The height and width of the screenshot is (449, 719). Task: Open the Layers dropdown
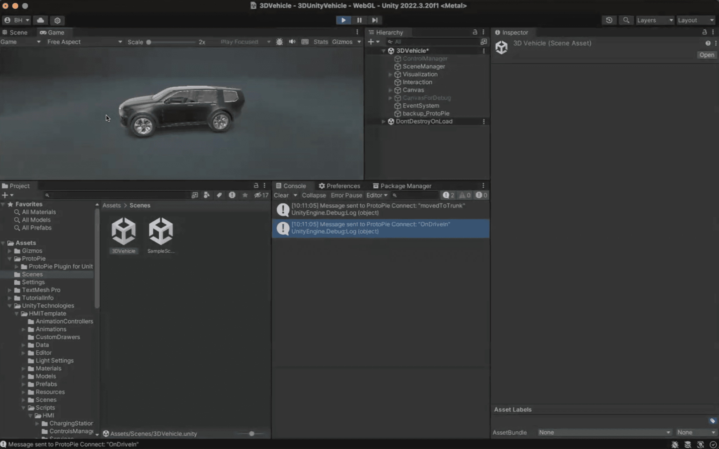tap(654, 20)
